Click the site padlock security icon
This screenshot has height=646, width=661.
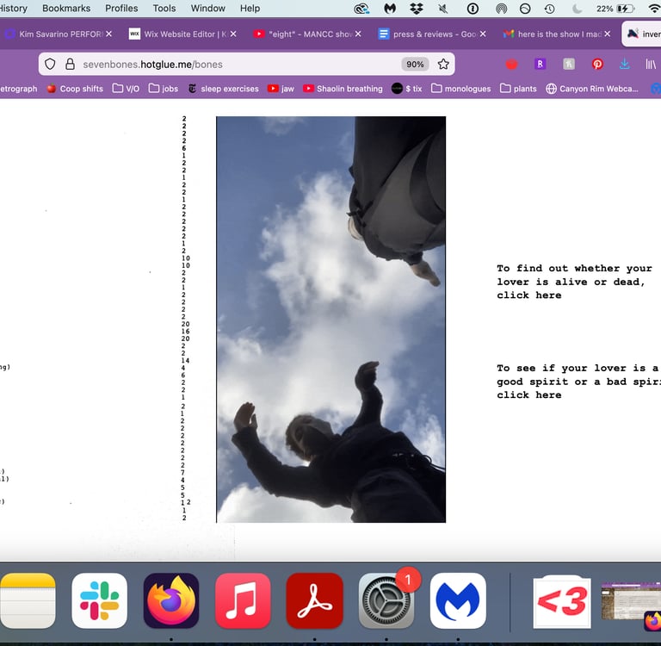(x=70, y=64)
